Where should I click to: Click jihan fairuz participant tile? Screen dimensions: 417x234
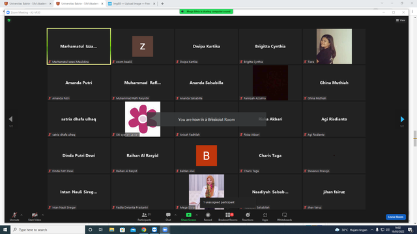coord(334,192)
